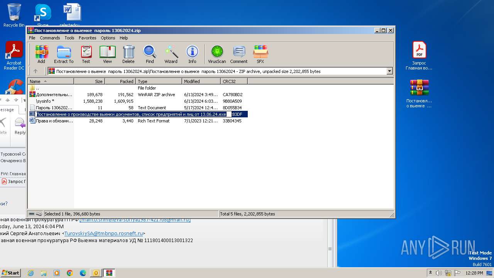This screenshot has height=278, width=494.
Task: Click the Delete trash can icon
Action: click(129, 54)
